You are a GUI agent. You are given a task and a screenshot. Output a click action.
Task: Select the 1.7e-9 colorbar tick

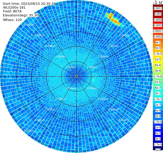pyautogui.click(x=158, y=144)
